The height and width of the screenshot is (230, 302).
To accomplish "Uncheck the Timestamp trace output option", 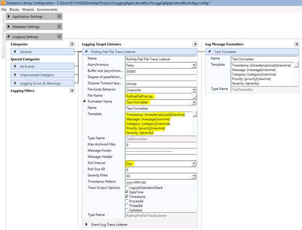I will (x=126, y=196).
